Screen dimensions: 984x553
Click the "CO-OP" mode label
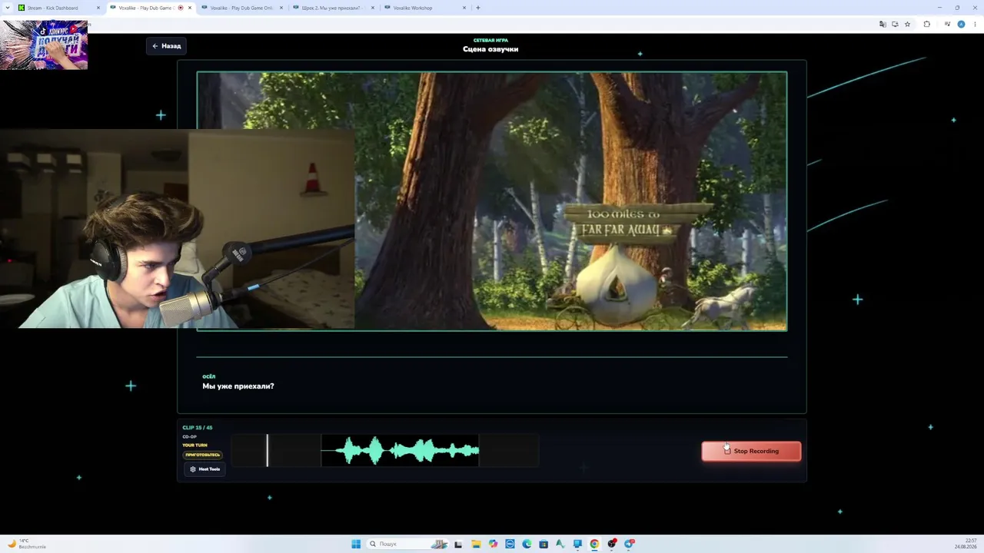coord(189,437)
